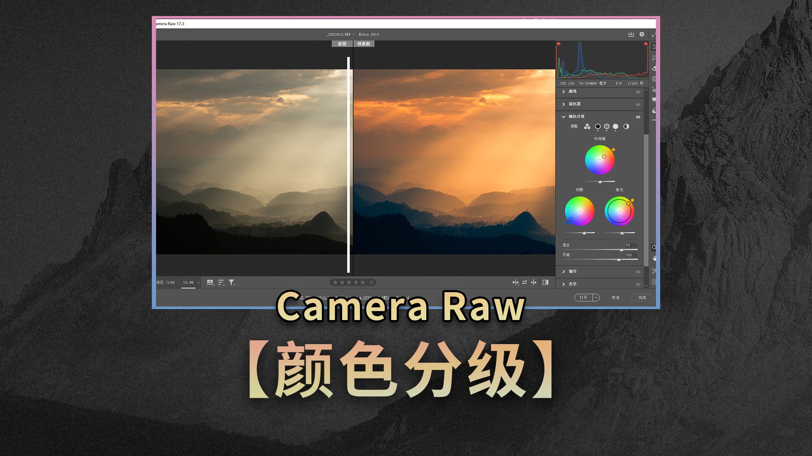Click highlight clipping warning triangle
The height and width of the screenshot is (456, 812).
pos(645,43)
